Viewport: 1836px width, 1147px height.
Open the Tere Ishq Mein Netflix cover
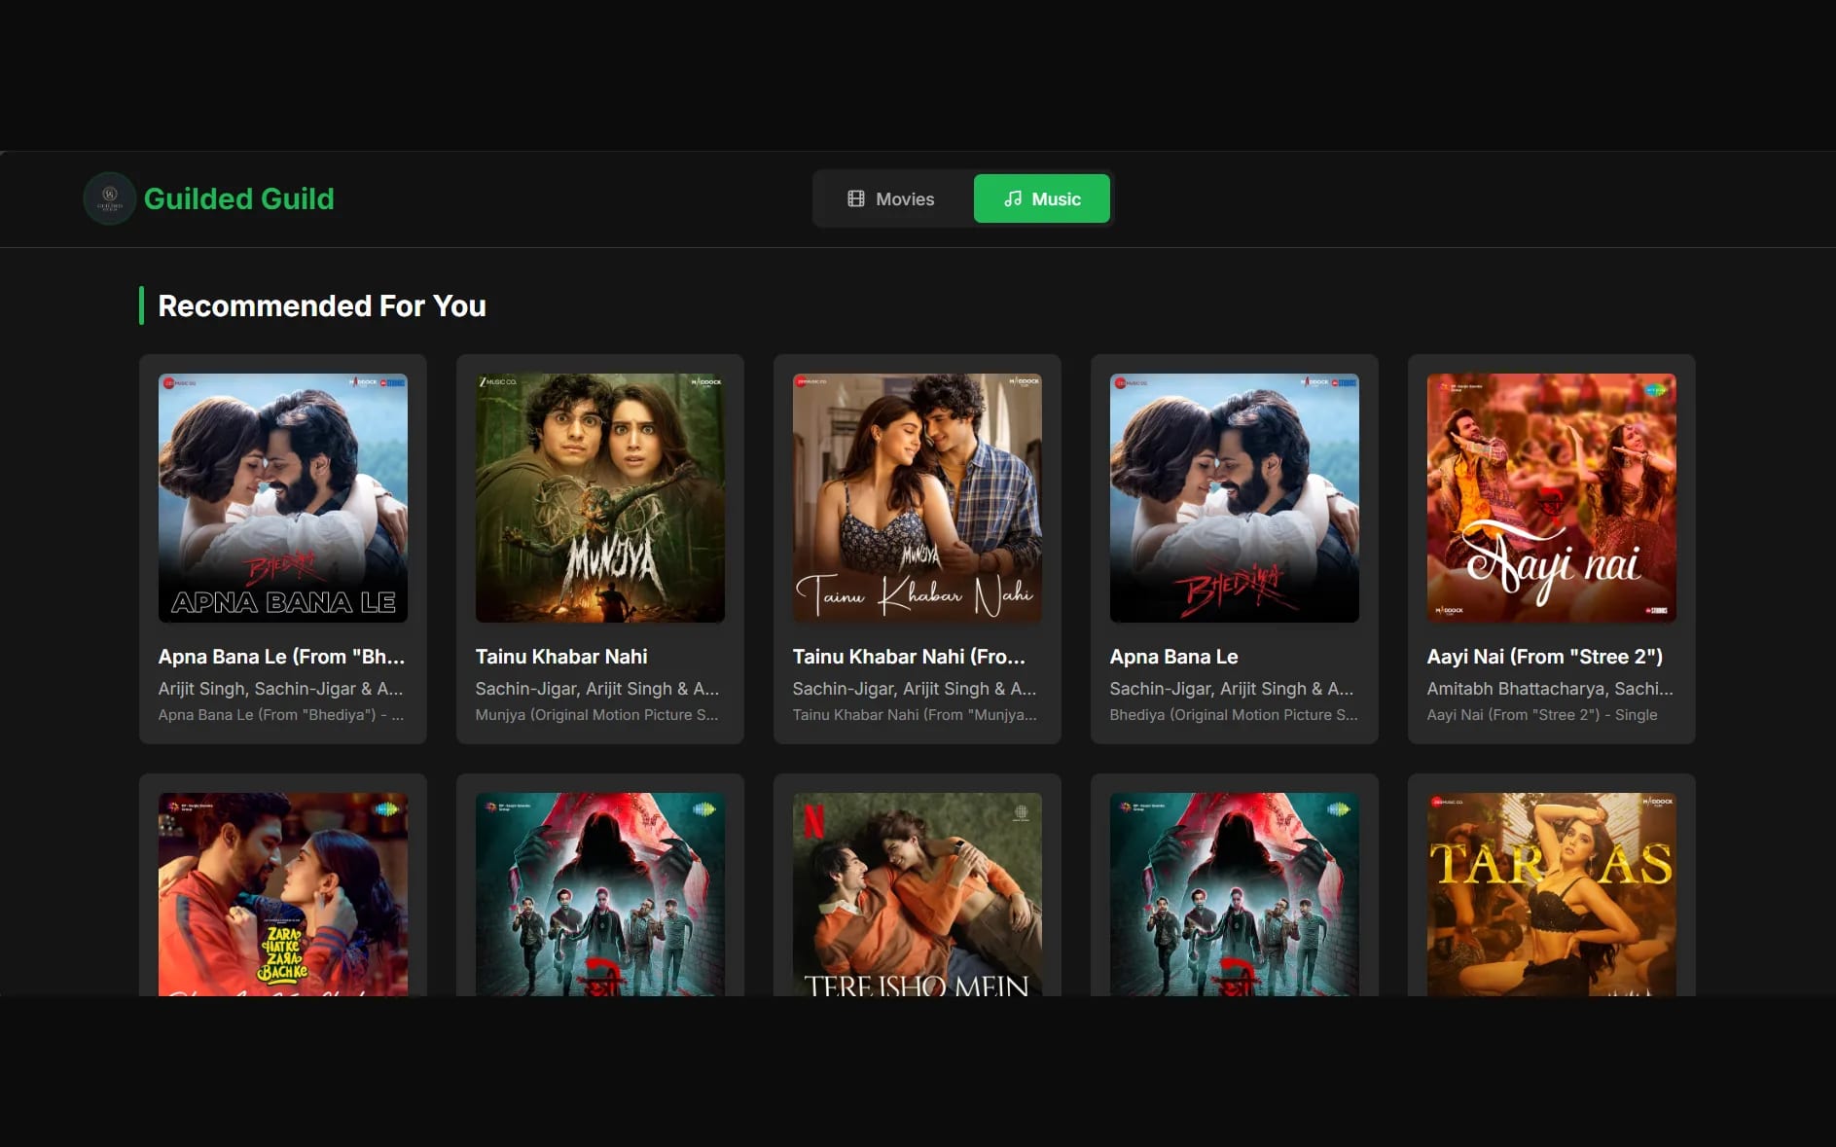[x=918, y=894]
